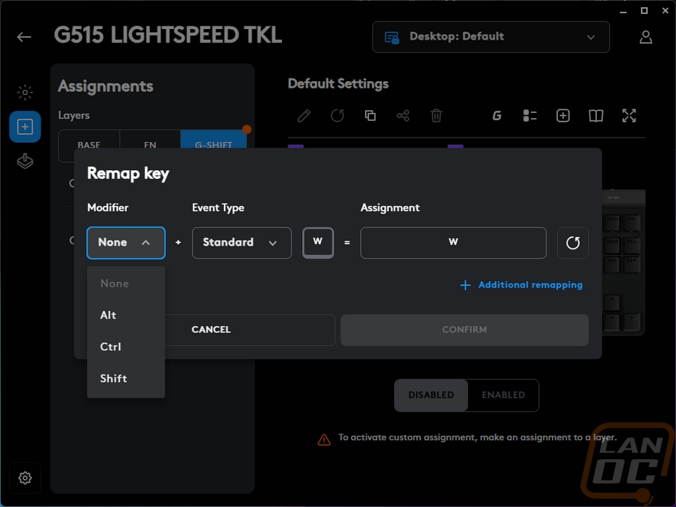
Task: Choose Shift from the modifier list
Action: click(x=126, y=379)
